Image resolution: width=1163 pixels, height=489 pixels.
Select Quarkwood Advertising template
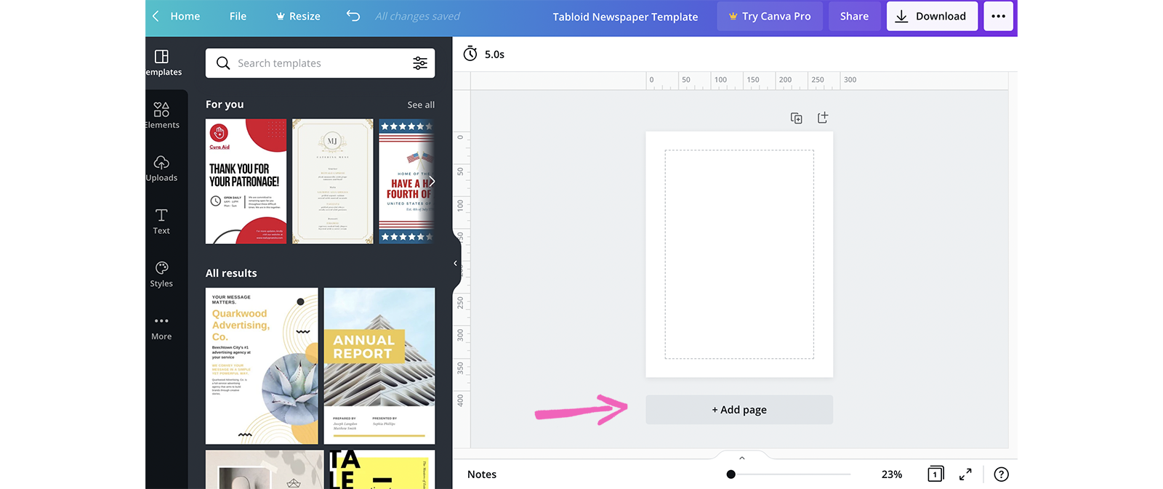click(x=262, y=366)
